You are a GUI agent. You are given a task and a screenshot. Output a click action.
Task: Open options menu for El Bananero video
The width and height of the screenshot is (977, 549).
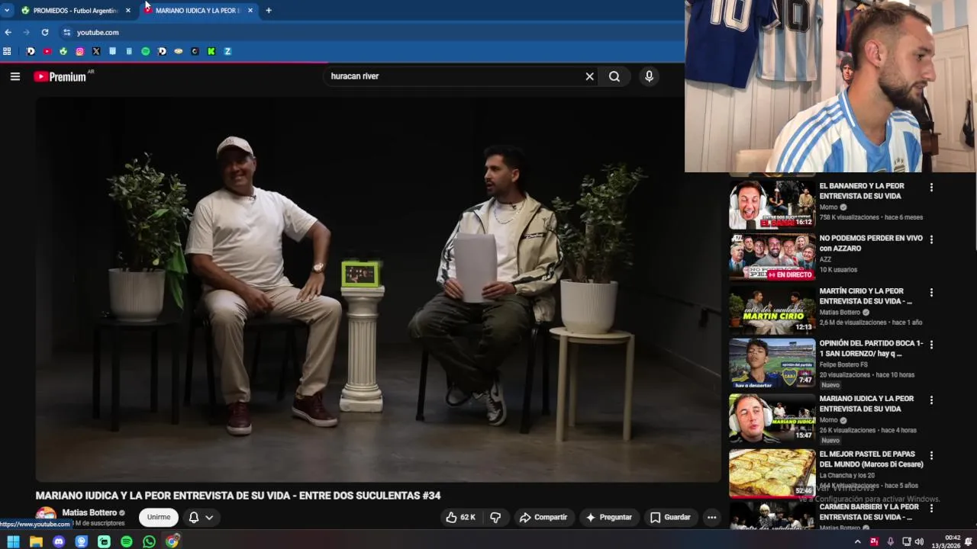[x=931, y=187]
